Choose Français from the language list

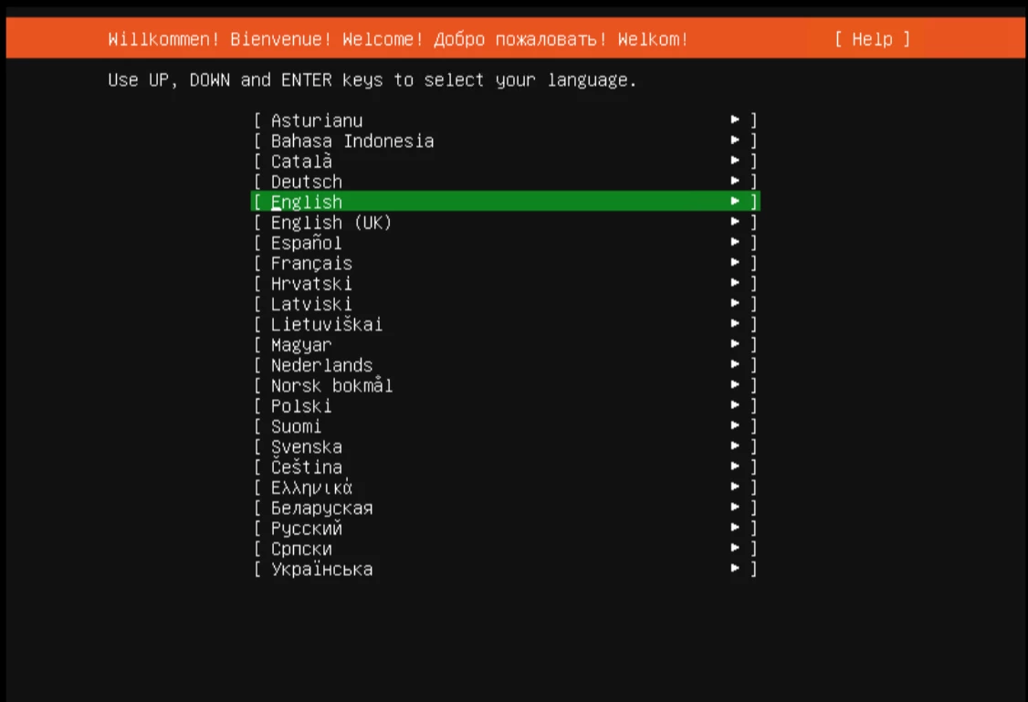(506, 263)
